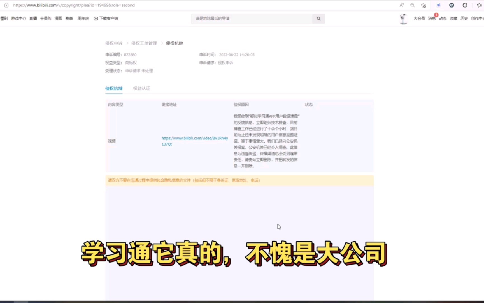Select the 侵权抗辩 tab
484x303 pixels.
(x=114, y=88)
